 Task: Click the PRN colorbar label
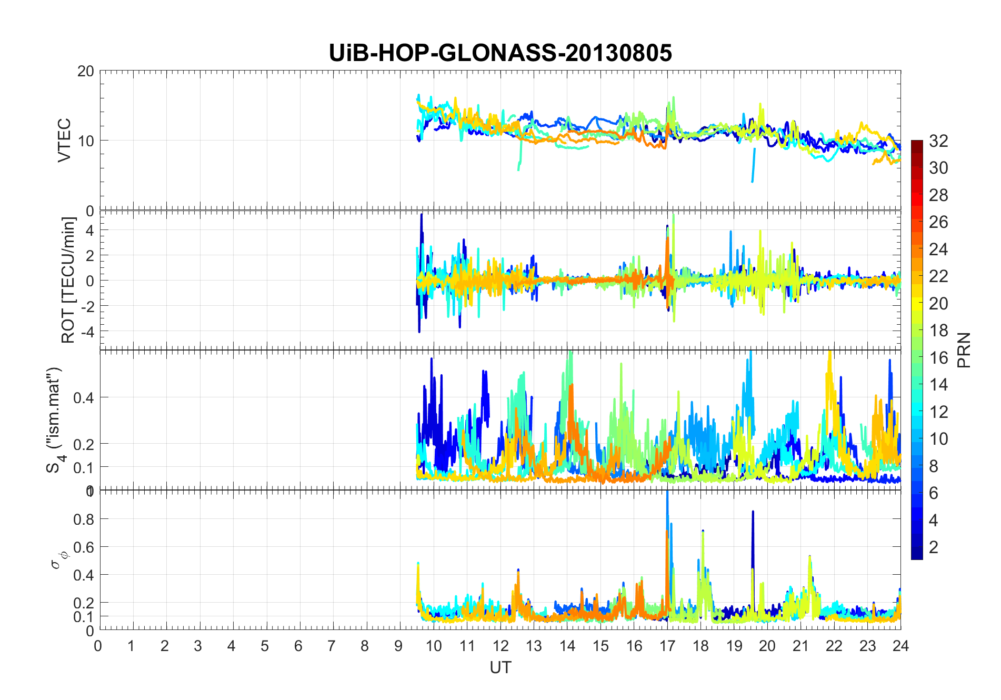click(964, 350)
